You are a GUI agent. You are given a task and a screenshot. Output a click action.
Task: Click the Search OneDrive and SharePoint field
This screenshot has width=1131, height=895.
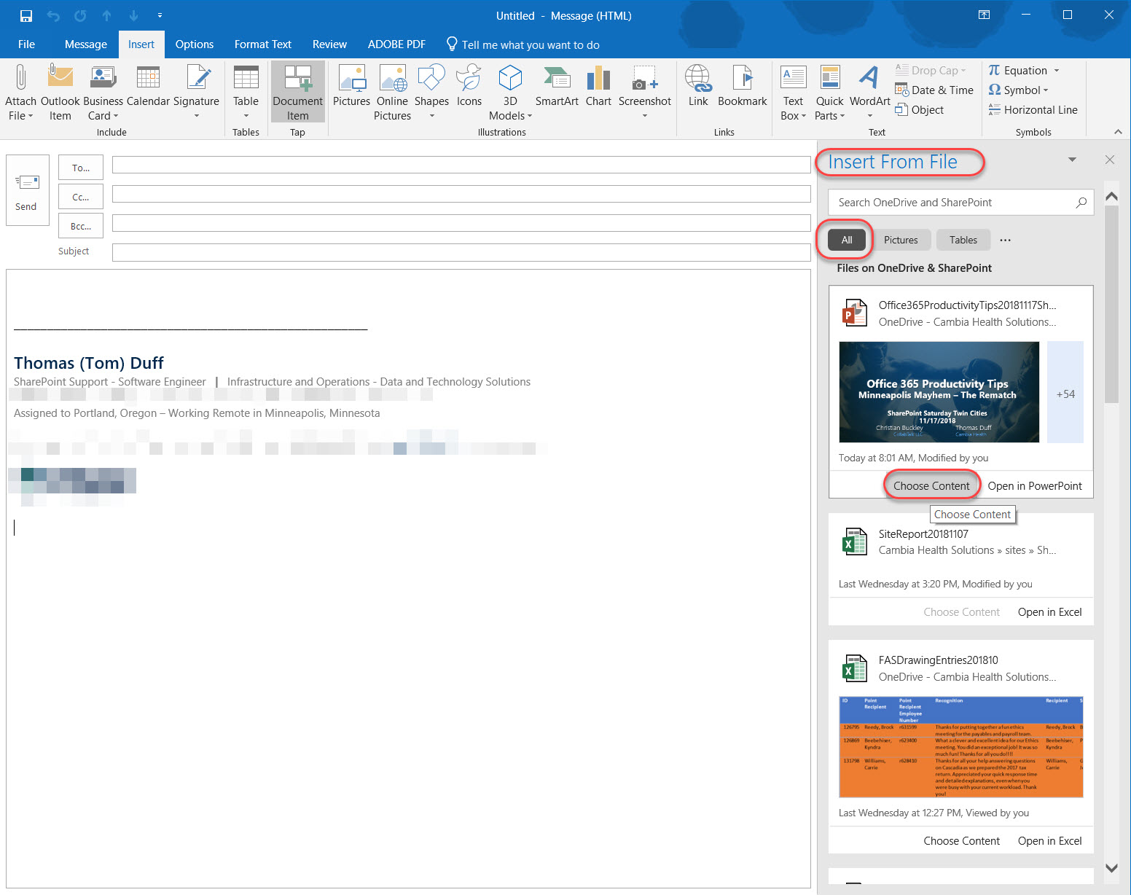click(951, 203)
